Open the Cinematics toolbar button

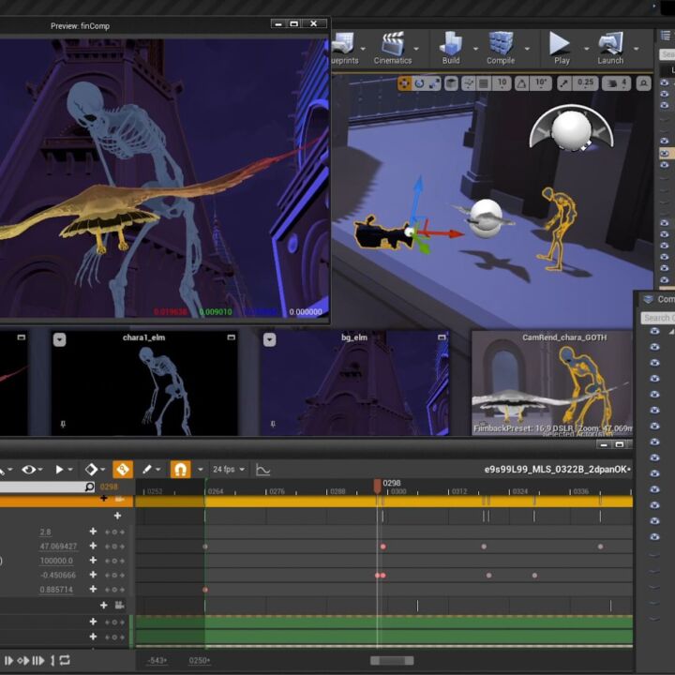coord(392,46)
